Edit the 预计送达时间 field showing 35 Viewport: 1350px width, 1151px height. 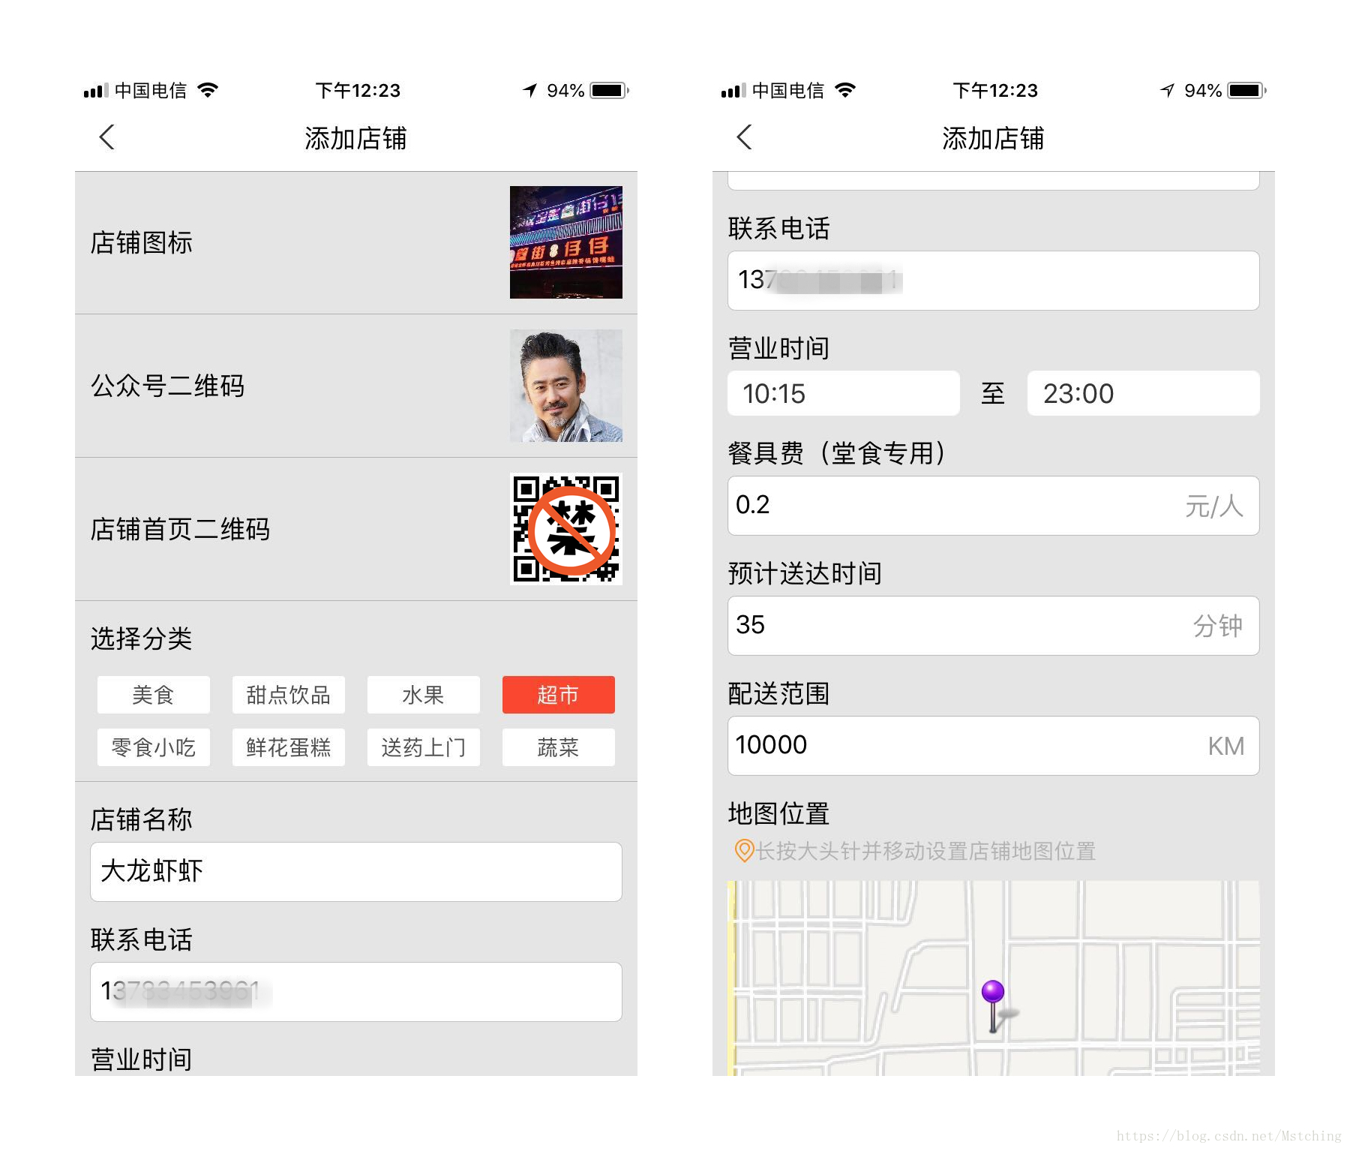pos(994,626)
